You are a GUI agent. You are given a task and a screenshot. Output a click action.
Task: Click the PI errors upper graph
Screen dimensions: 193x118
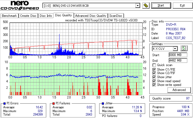(76, 39)
